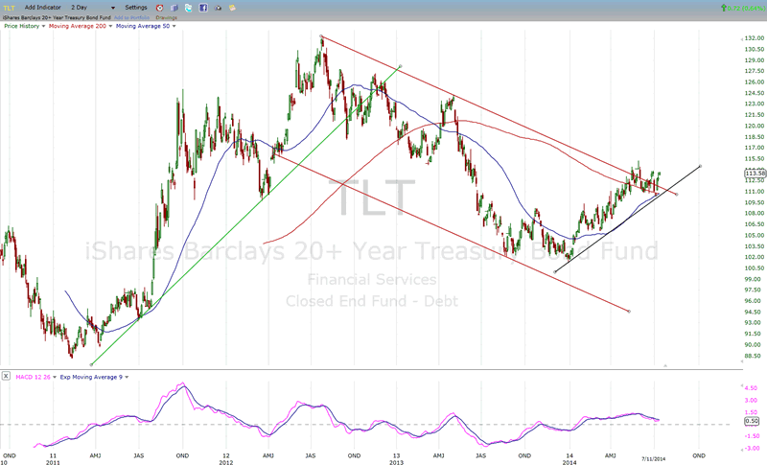Click the TLT ticker symbol
The width and height of the screenshot is (767, 465).
pos(9,8)
